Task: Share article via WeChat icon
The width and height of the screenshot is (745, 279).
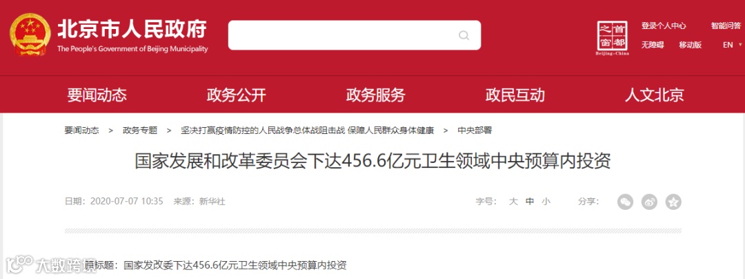Action: pos(625,202)
